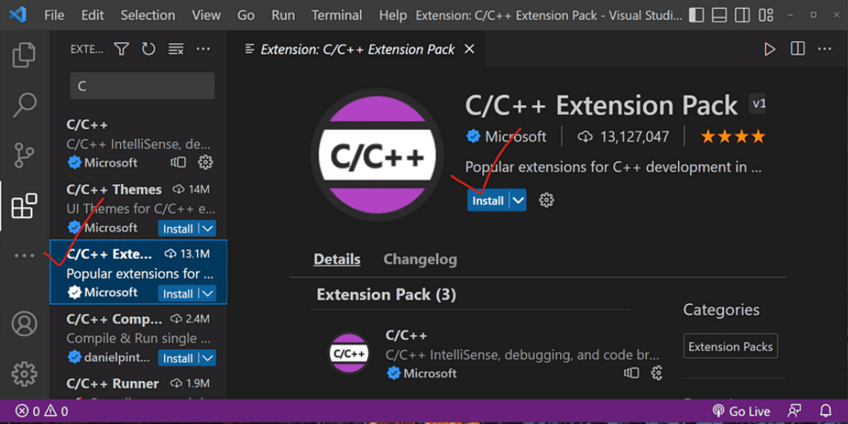Click the Extension Packs category tag

coord(730,347)
